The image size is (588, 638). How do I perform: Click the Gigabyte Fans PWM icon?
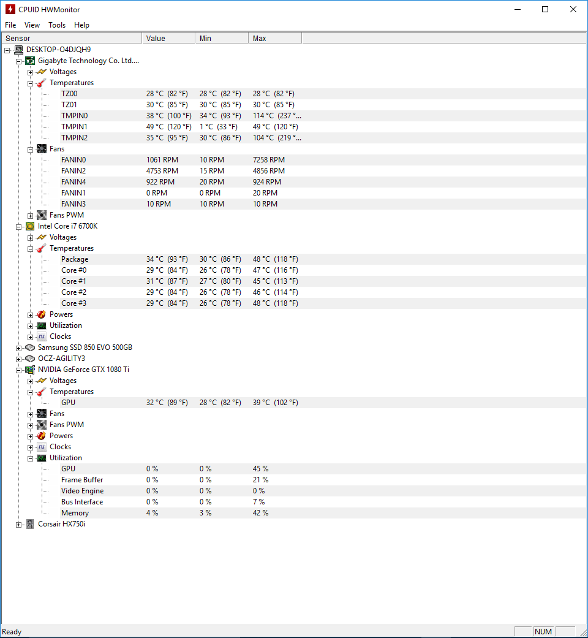[42, 215]
